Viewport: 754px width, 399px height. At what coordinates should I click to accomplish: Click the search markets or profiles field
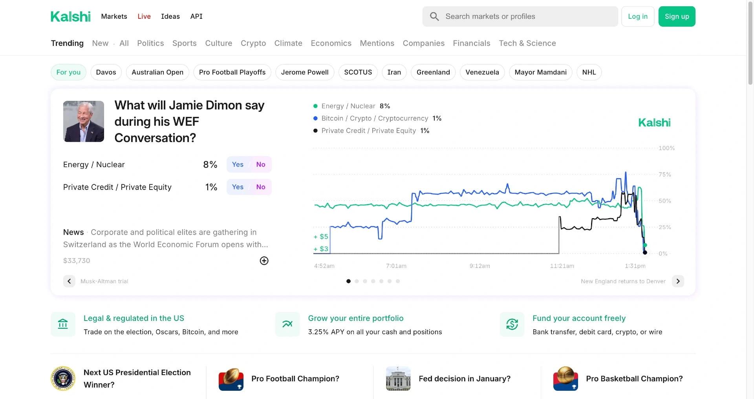(520, 16)
